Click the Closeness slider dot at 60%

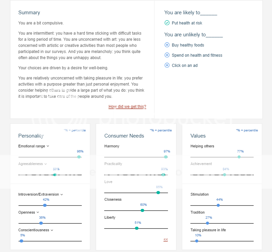pos(142,211)
